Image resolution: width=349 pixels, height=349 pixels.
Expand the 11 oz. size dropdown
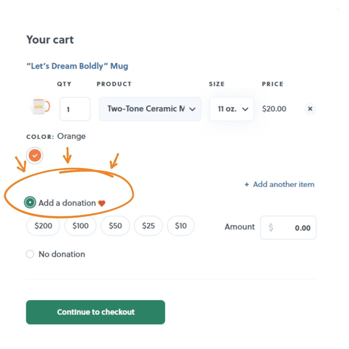pos(232,109)
